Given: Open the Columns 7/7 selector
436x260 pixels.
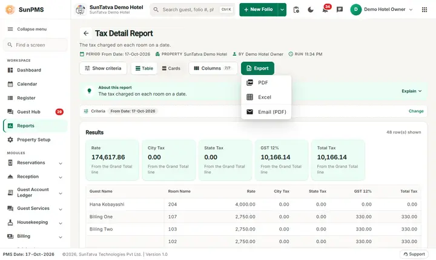Looking at the screenshot, I should 213,68.
